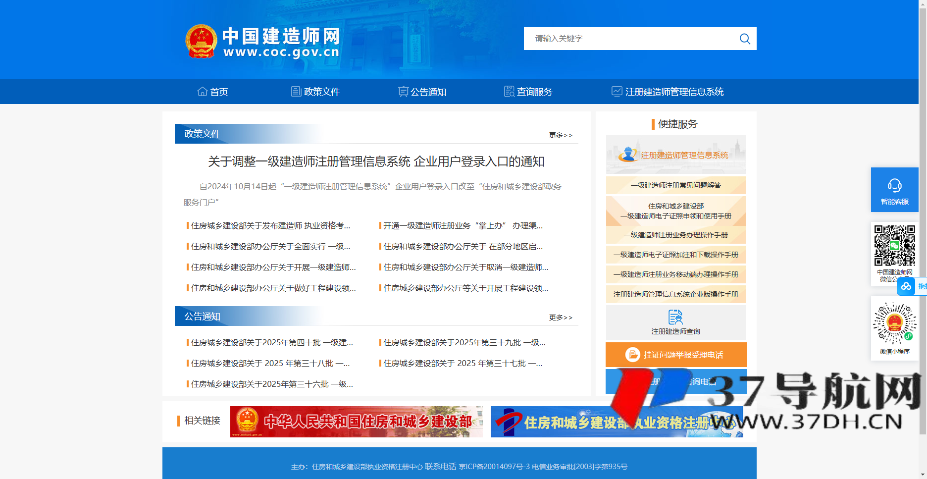Click 一级建造师注册常见问题解答

(675, 185)
